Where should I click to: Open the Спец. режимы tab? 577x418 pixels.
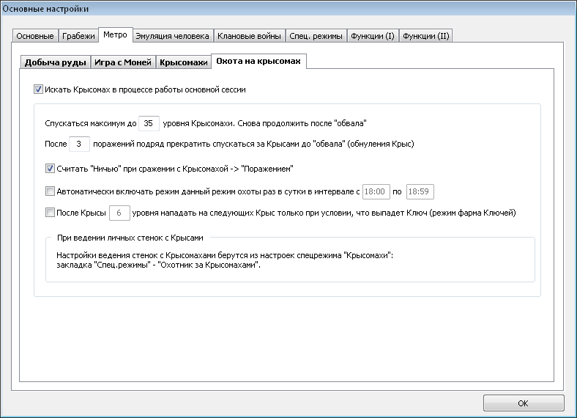316,36
